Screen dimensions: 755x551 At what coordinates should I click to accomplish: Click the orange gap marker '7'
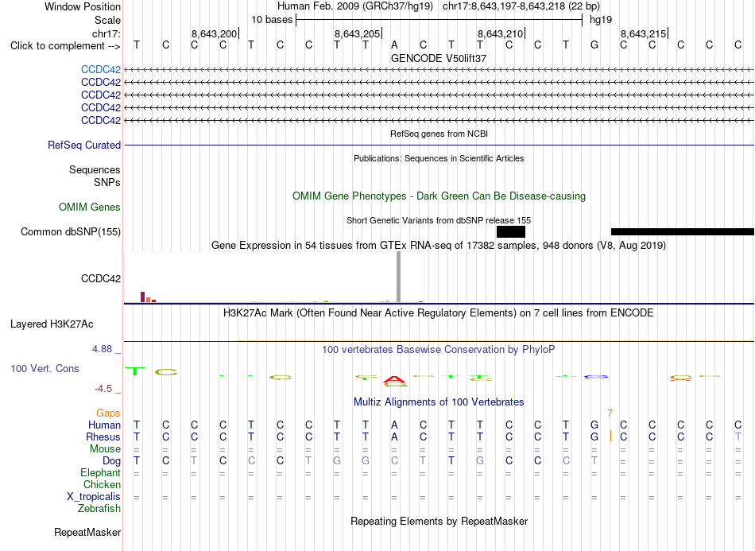click(x=610, y=413)
